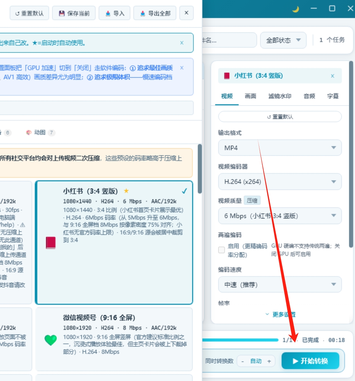Select the 微信视频号 (9:16 全屏) preset card

[x=114, y=339]
